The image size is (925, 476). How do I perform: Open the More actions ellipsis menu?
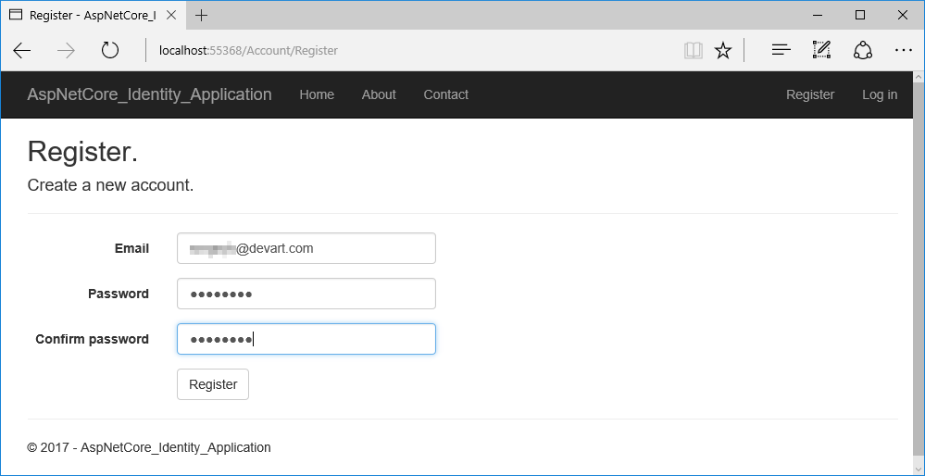(903, 50)
